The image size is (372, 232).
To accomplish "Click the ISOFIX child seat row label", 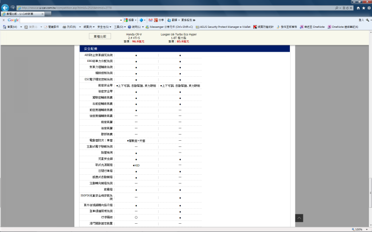I will [x=97, y=197].
